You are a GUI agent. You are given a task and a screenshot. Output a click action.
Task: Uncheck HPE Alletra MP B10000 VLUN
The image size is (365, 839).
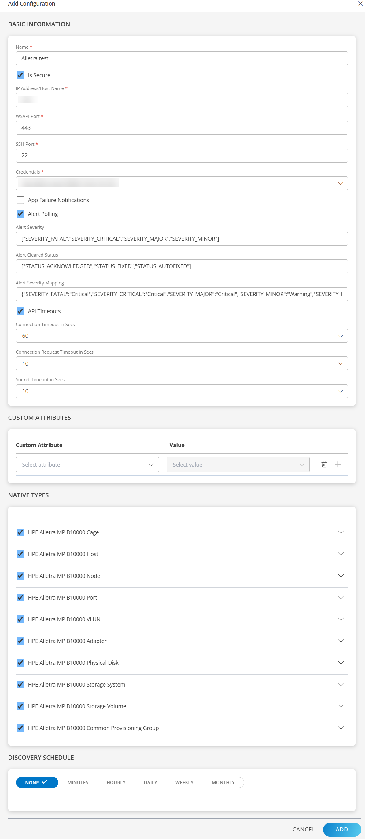pyautogui.click(x=20, y=619)
